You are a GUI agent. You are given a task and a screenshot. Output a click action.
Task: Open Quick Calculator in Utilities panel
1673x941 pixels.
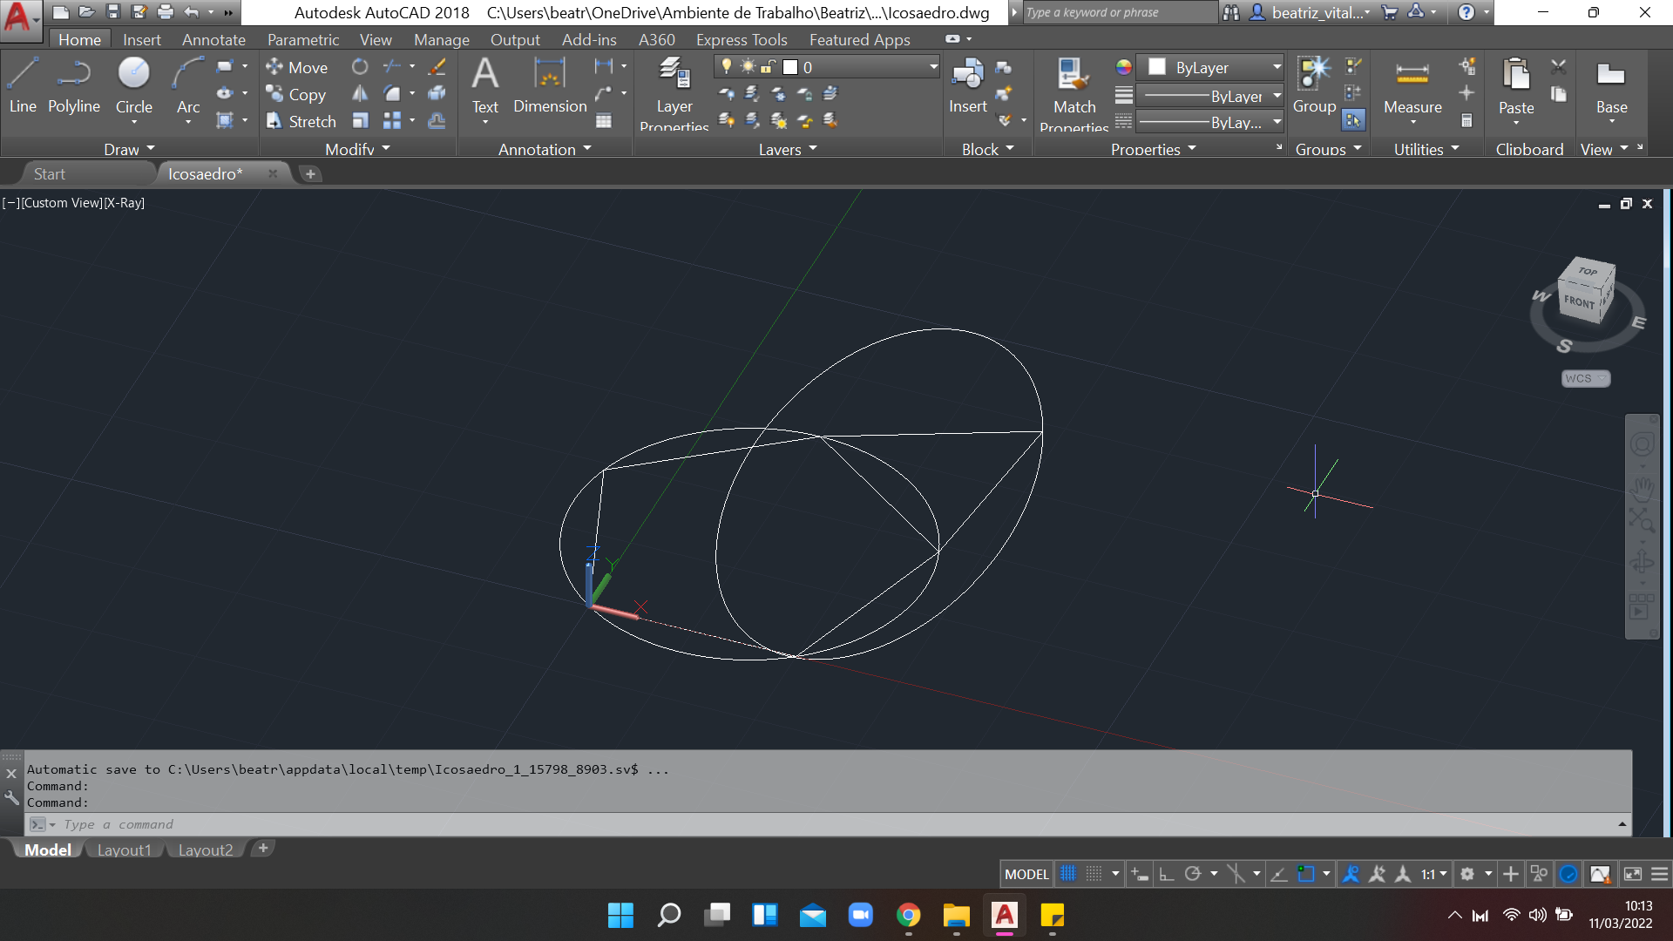point(1467,120)
